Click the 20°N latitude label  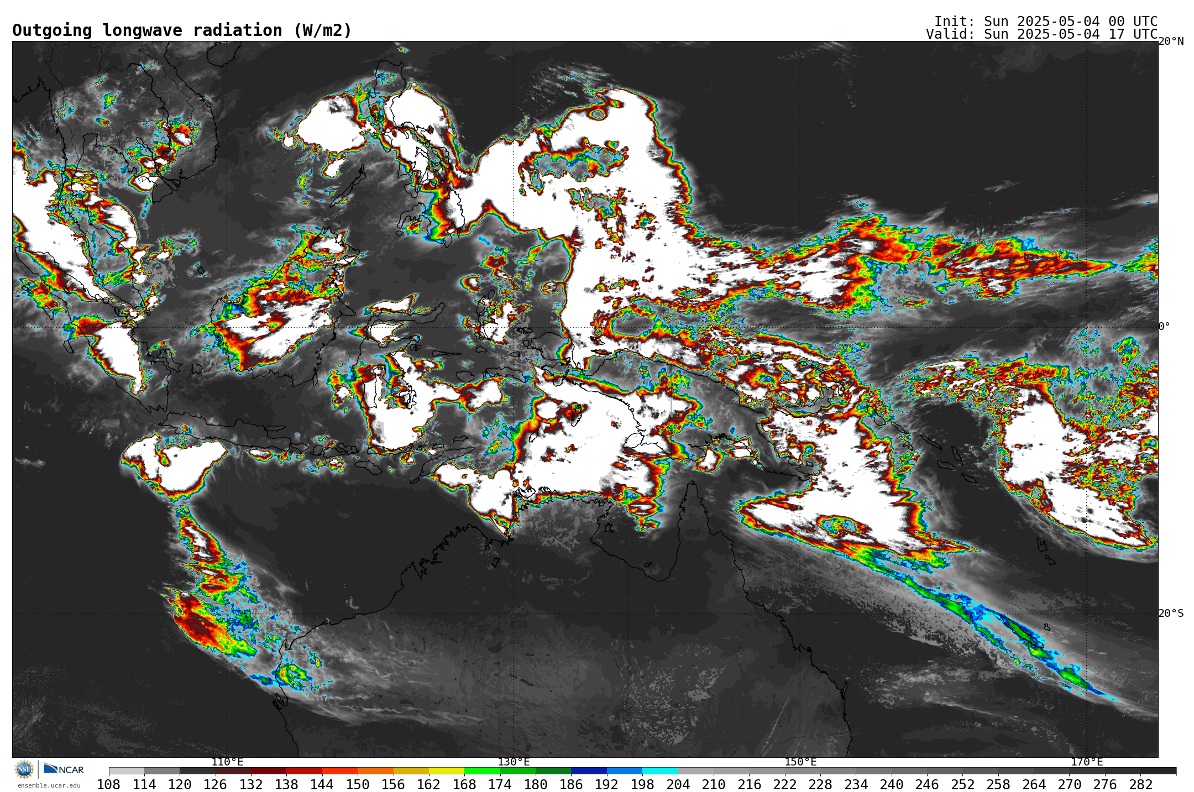[1171, 41]
